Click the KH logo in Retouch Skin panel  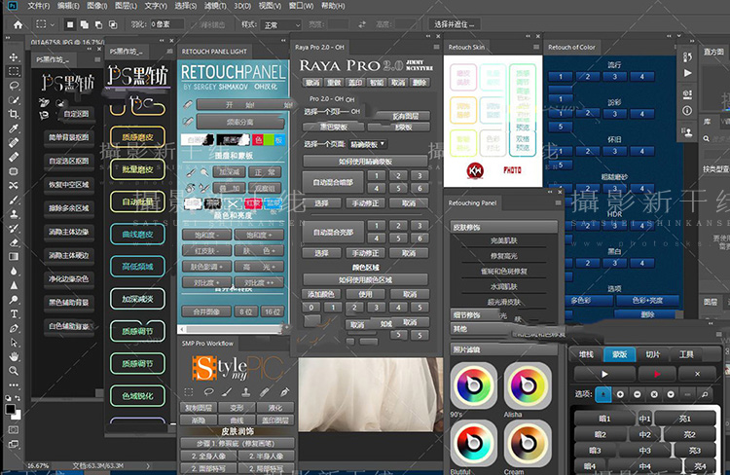[475, 170]
